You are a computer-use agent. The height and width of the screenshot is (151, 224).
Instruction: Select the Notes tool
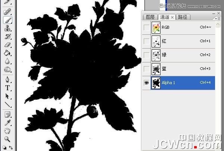click(7, 114)
